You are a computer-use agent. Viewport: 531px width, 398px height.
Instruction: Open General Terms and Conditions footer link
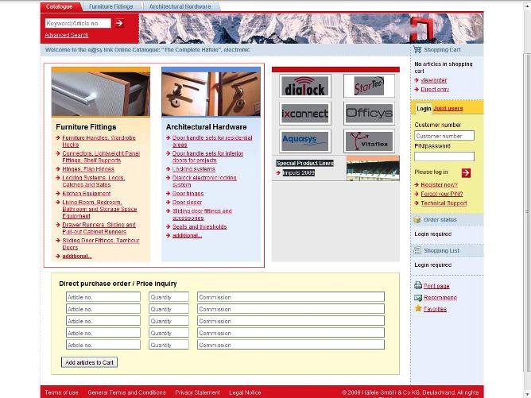[x=126, y=392]
